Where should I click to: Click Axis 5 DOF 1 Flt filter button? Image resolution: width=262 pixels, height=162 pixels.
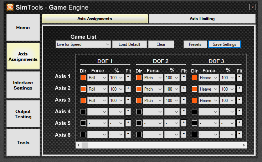128,123
